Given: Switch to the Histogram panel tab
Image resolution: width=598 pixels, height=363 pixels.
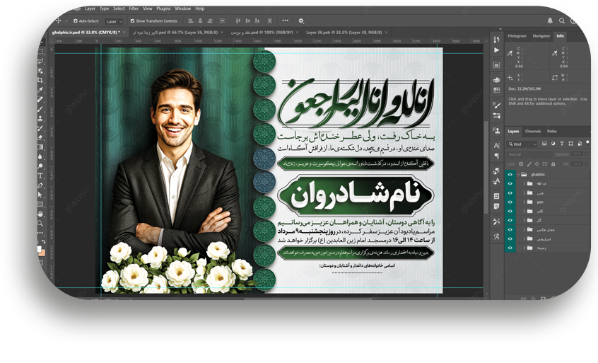Looking at the screenshot, I should click(517, 35).
